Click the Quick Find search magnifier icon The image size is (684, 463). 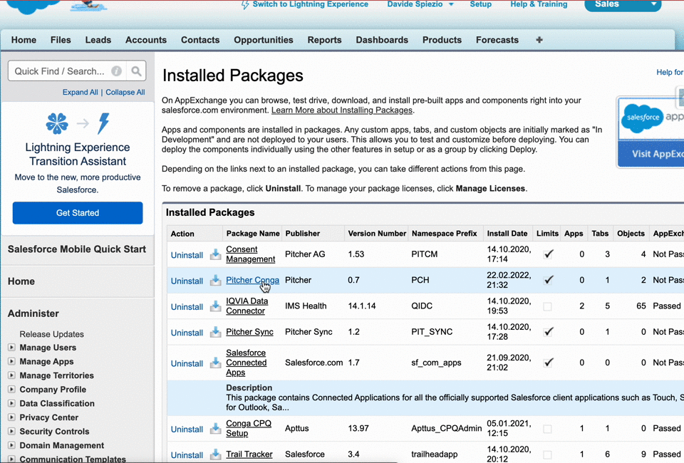(136, 71)
